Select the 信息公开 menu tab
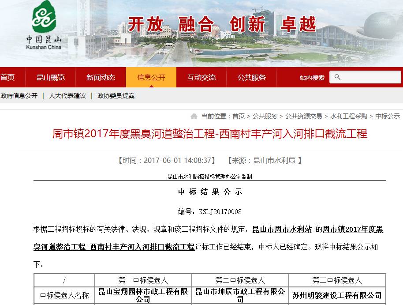403x305 pixels. pos(151,77)
